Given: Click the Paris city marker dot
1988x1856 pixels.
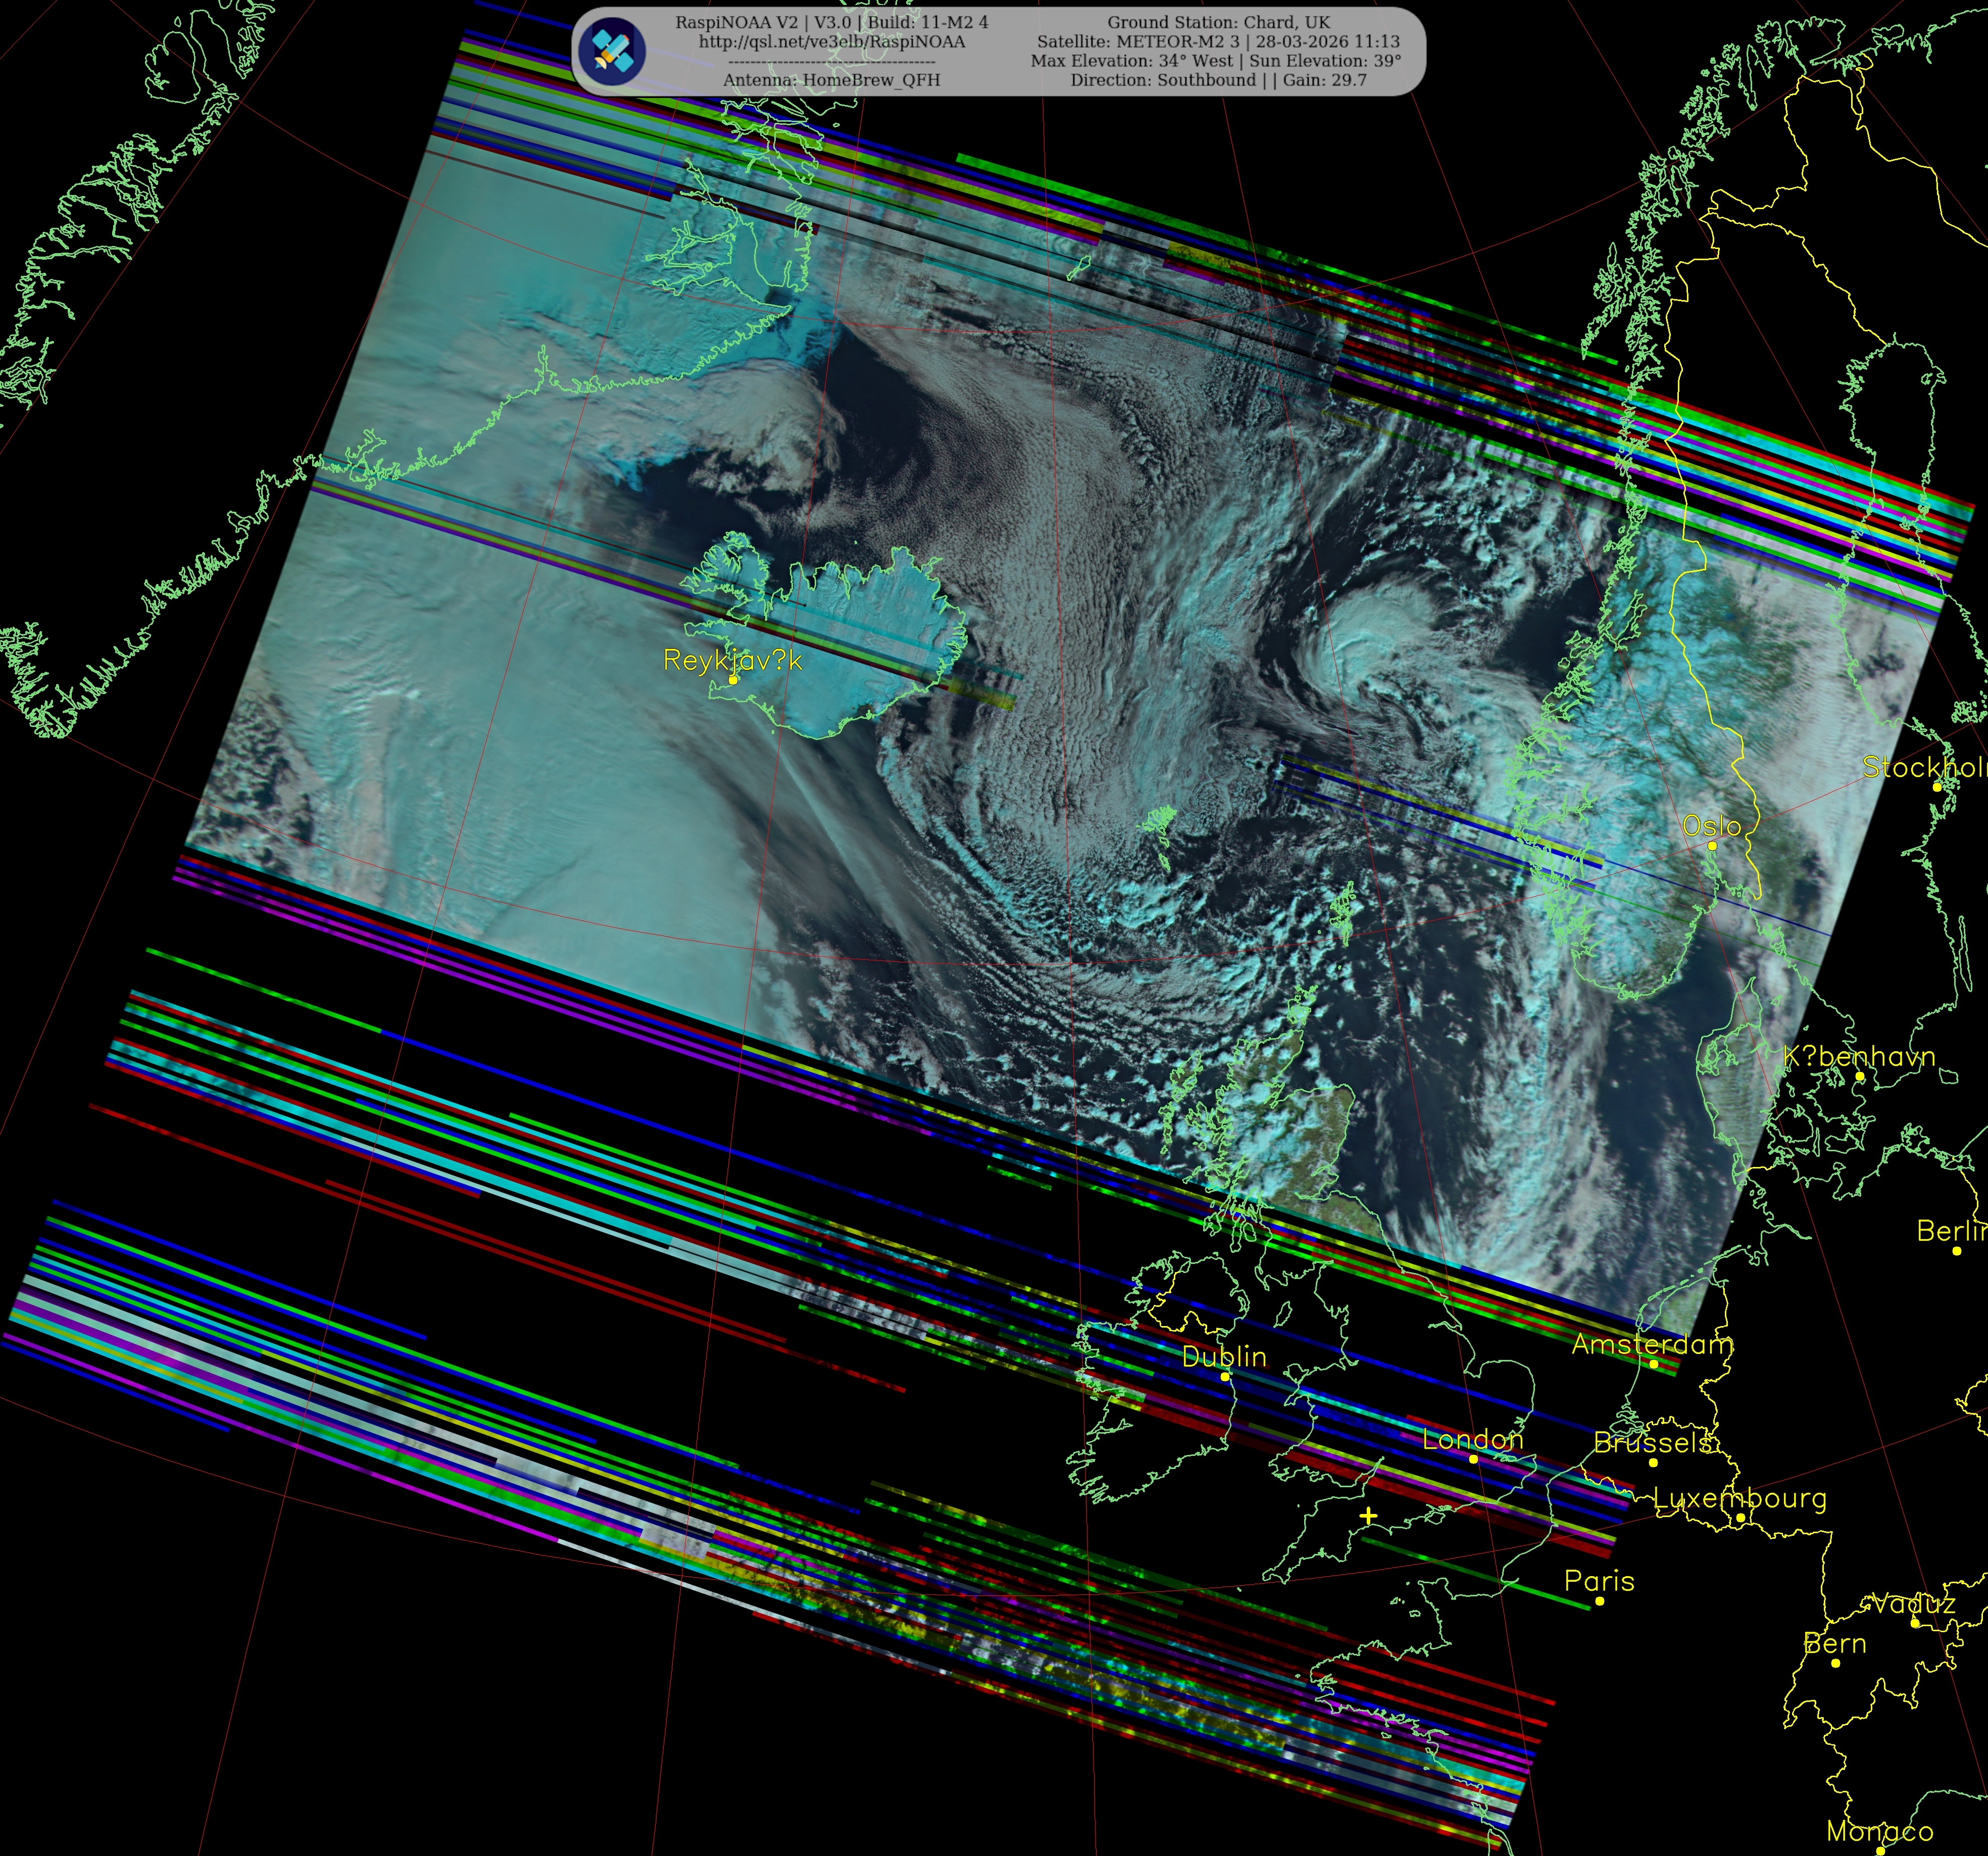Looking at the screenshot, I should click(x=1600, y=1601).
